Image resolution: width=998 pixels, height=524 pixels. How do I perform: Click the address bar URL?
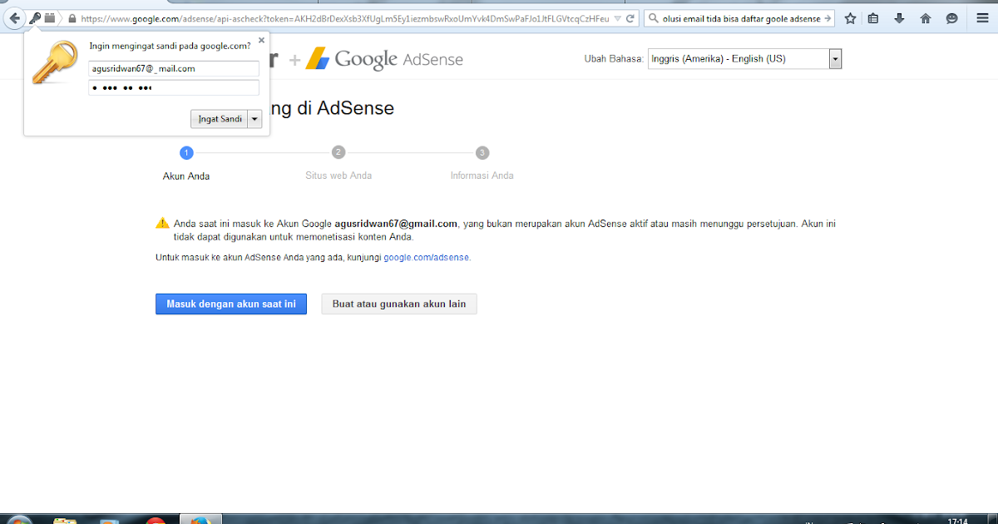coord(345,18)
